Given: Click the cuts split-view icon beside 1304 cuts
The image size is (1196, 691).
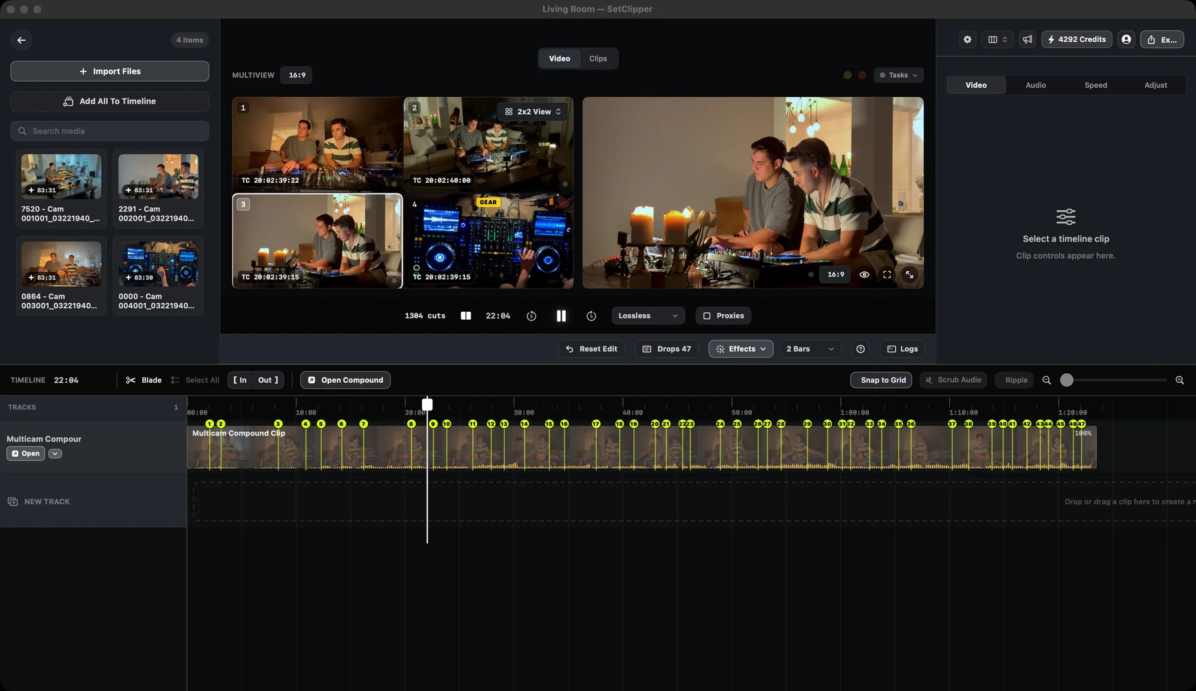Looking at the screenshot, I should [x=466, y=316].
